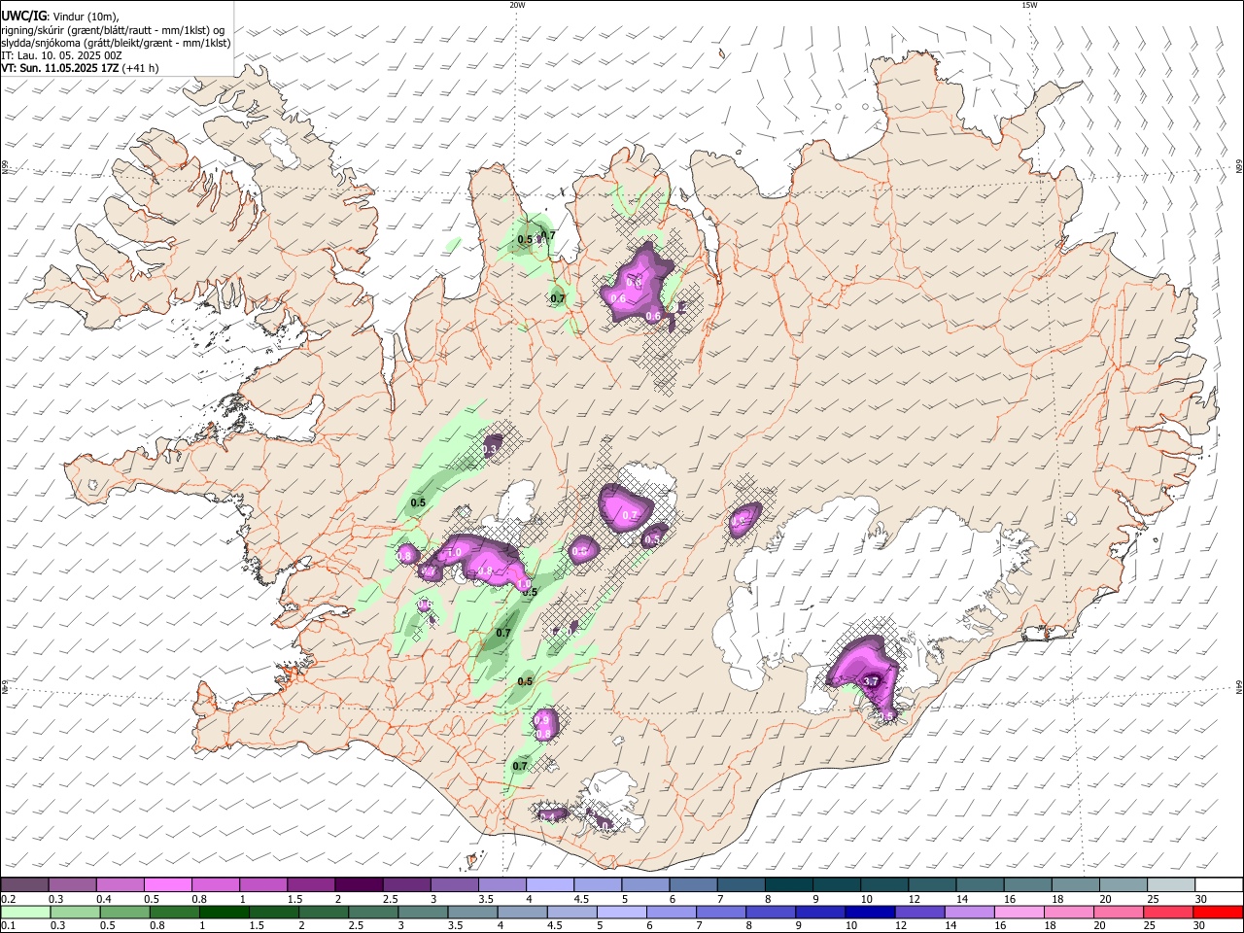Click the lower-row green swatch starting at 0.5
1244x933 pixels.
click(x=124, y=912)
